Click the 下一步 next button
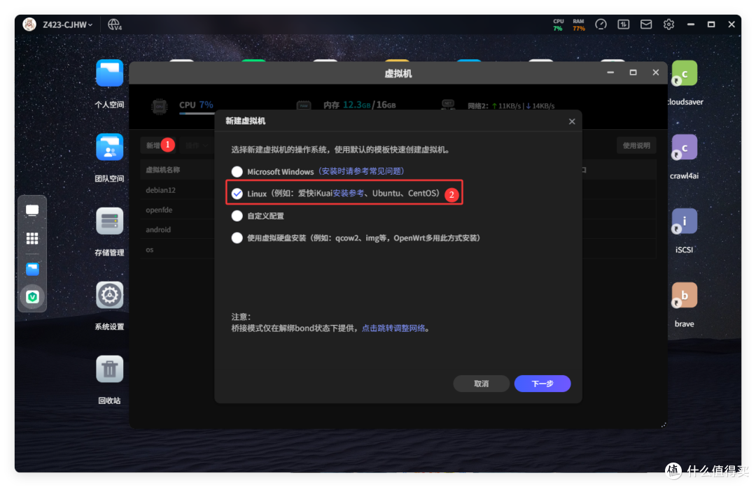756x487 pixels. pyautogui.click(x=542, y=383)
